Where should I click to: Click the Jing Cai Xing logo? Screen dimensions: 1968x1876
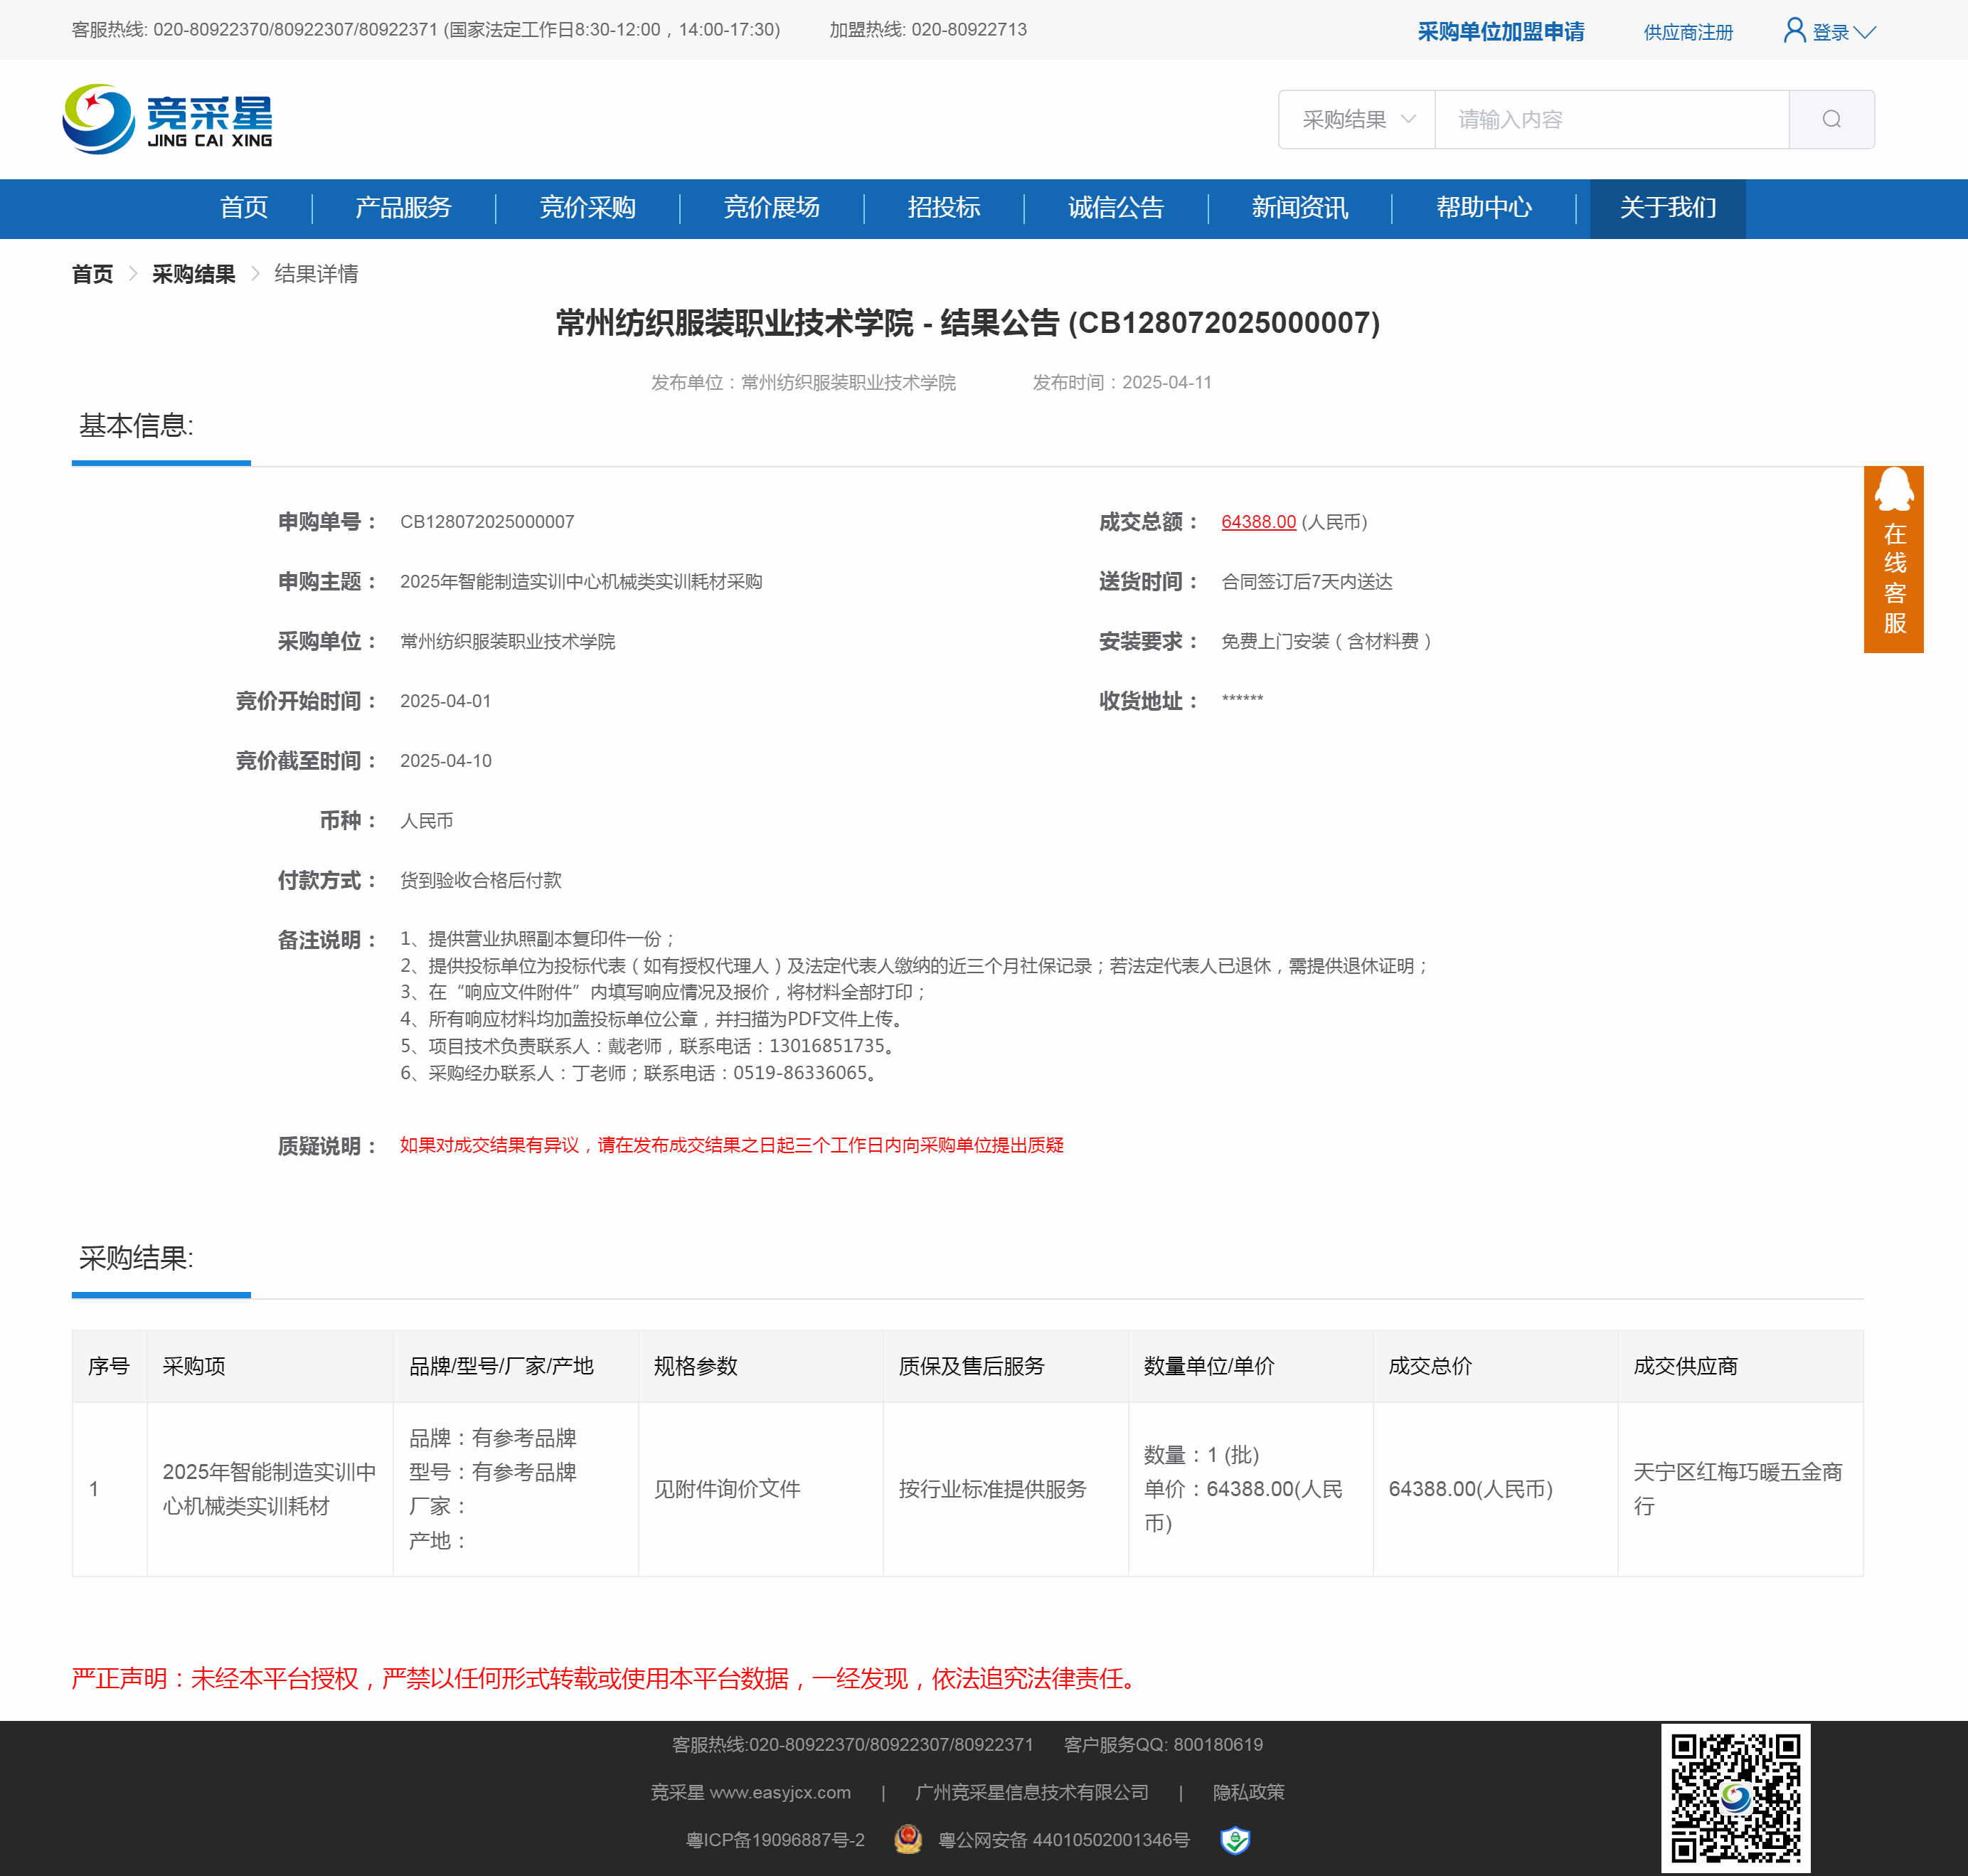point(167,119)
